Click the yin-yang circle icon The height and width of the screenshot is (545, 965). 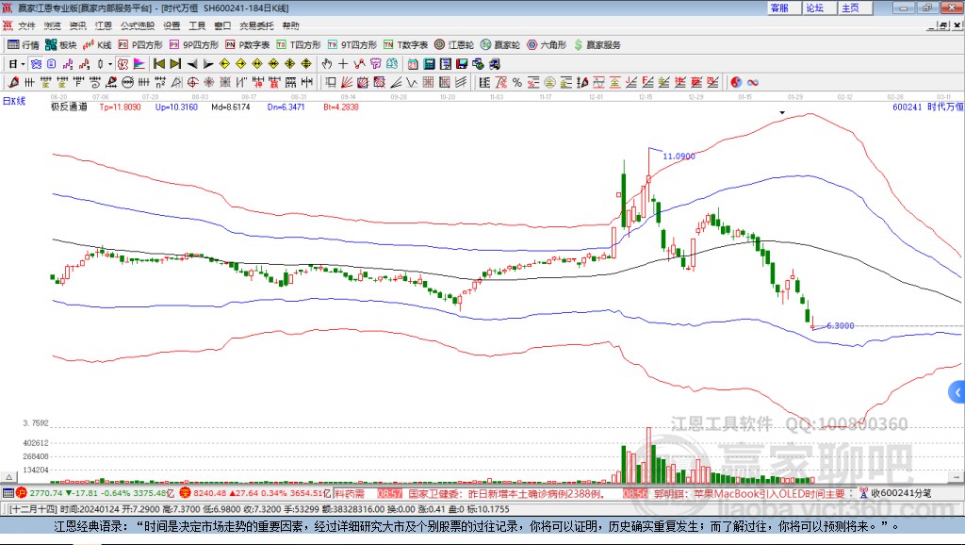[736, 83]
